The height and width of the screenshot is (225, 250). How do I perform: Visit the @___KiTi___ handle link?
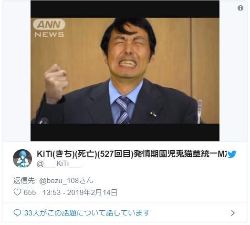coord(59,164)
